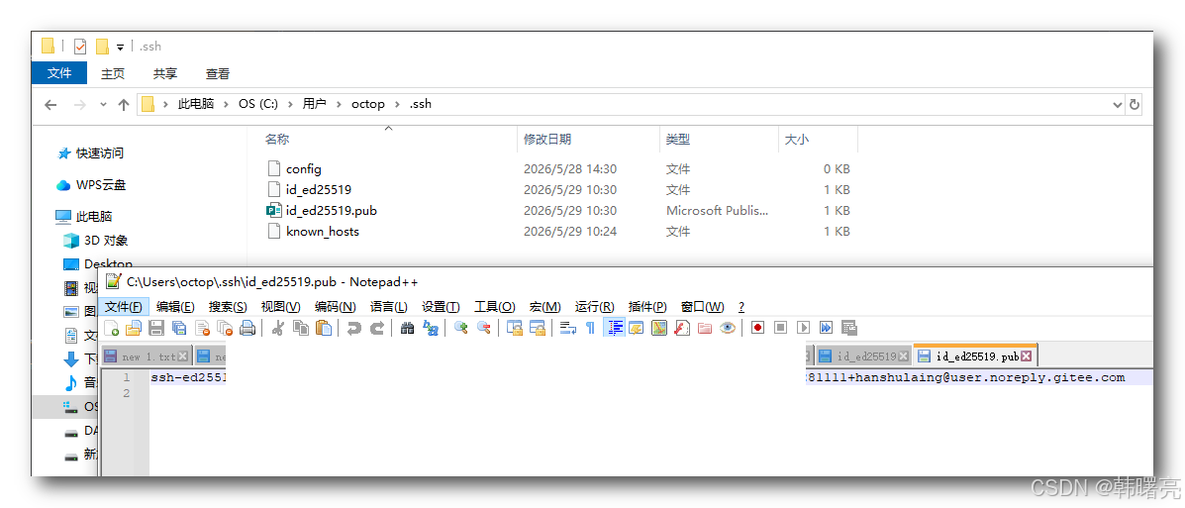This screenshot has height=508, width=1185.
Task: Expand the address bar history dropdown
Action: tap(1117, 105)
